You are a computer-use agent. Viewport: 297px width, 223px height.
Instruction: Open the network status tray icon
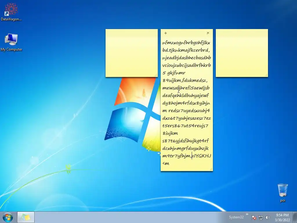261,217
